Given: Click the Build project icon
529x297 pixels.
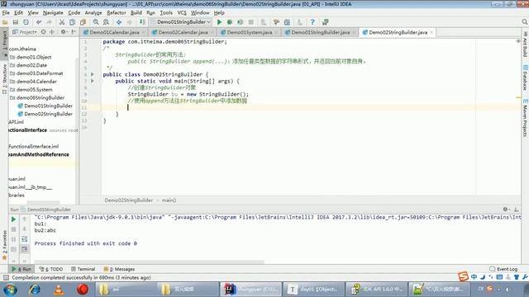Looking at the screenshot, I should point(142,22).
